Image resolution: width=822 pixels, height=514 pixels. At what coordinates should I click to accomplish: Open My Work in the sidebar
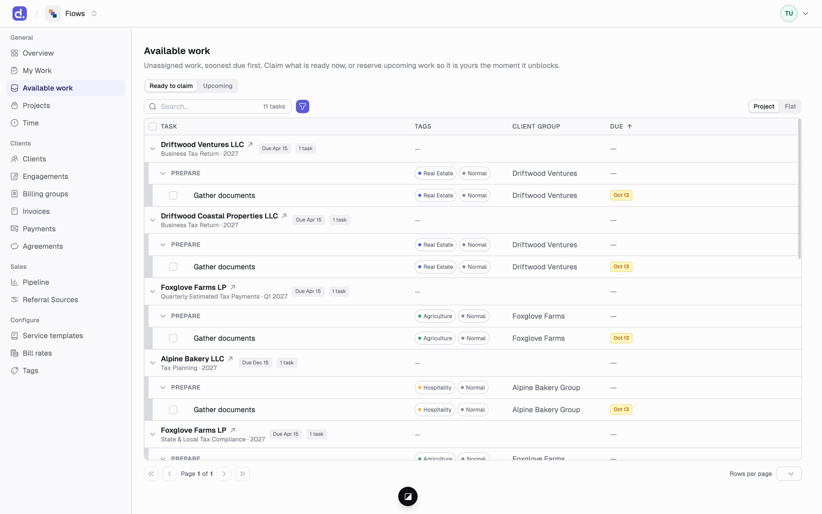[65, 70]
